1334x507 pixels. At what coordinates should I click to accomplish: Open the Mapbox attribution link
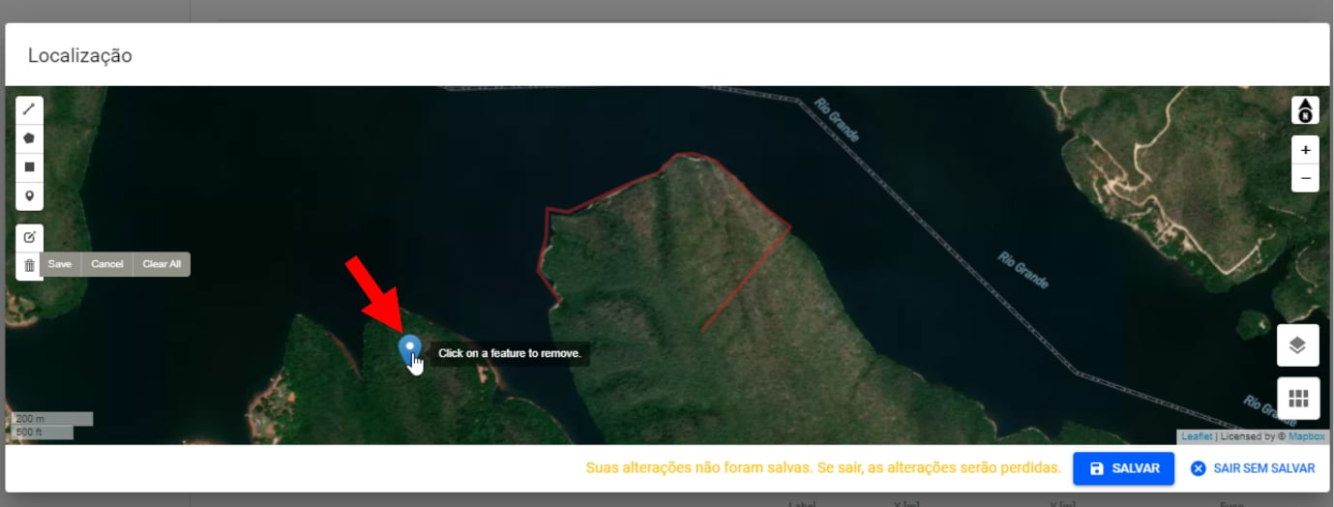(1307, 437)
